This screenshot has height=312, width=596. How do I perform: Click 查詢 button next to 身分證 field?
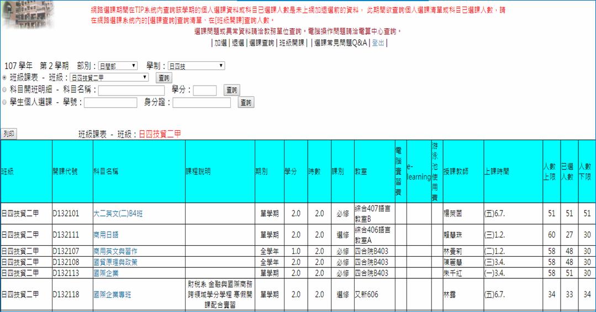point(246,103)
